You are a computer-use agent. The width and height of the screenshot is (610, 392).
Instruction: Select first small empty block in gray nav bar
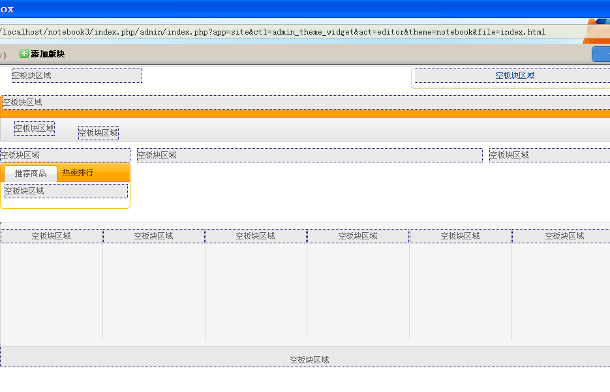(35, 128)
